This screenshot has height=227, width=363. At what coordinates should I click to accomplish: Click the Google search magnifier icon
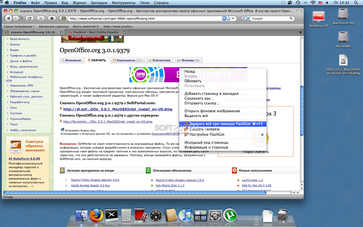coord(291,18)
